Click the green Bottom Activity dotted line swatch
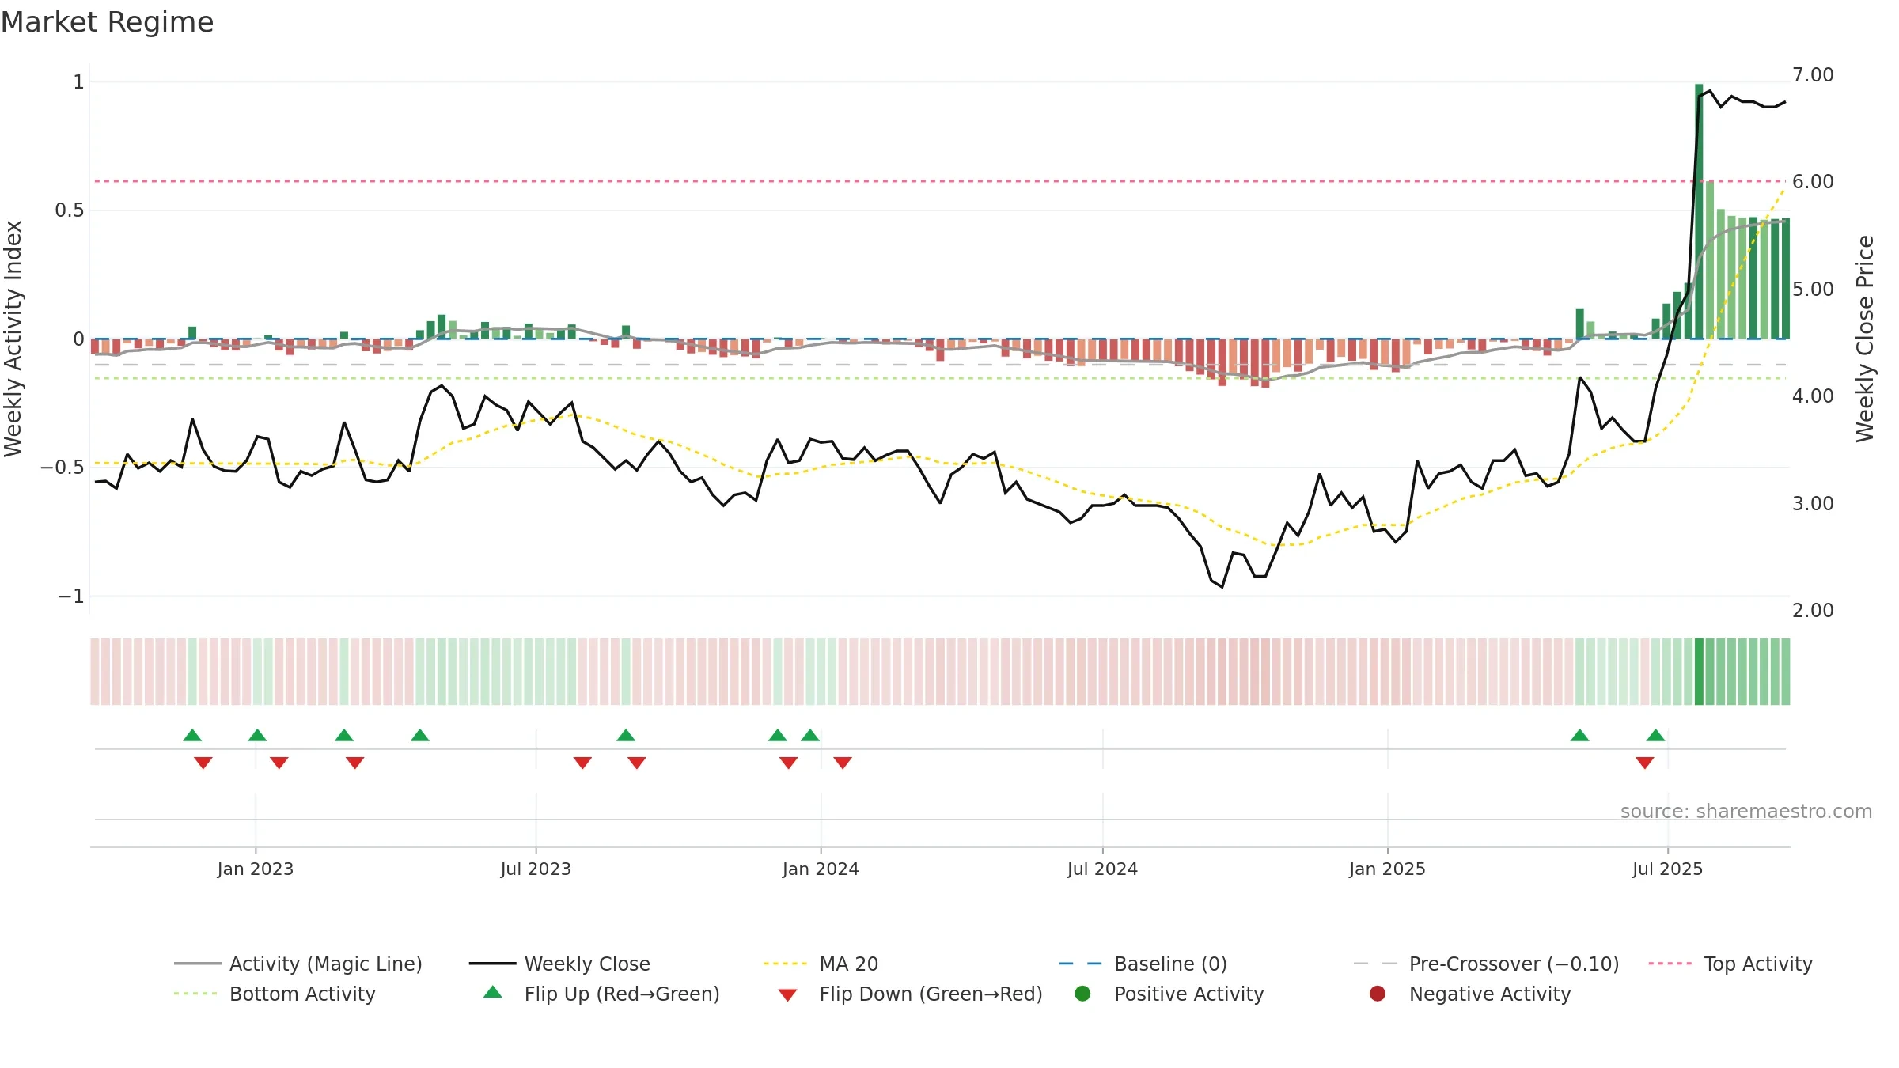The width and height of the screenshot is (1899, 1068). [195, 994]
